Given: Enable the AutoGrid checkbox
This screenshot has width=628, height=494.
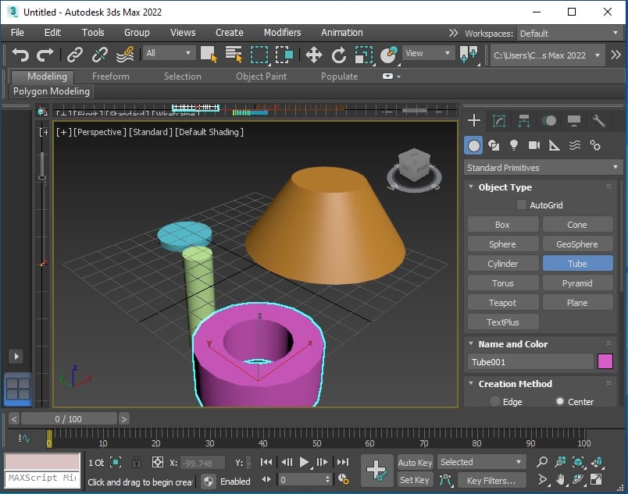Looking at the screenshot, I should click(x=522, y=204).
